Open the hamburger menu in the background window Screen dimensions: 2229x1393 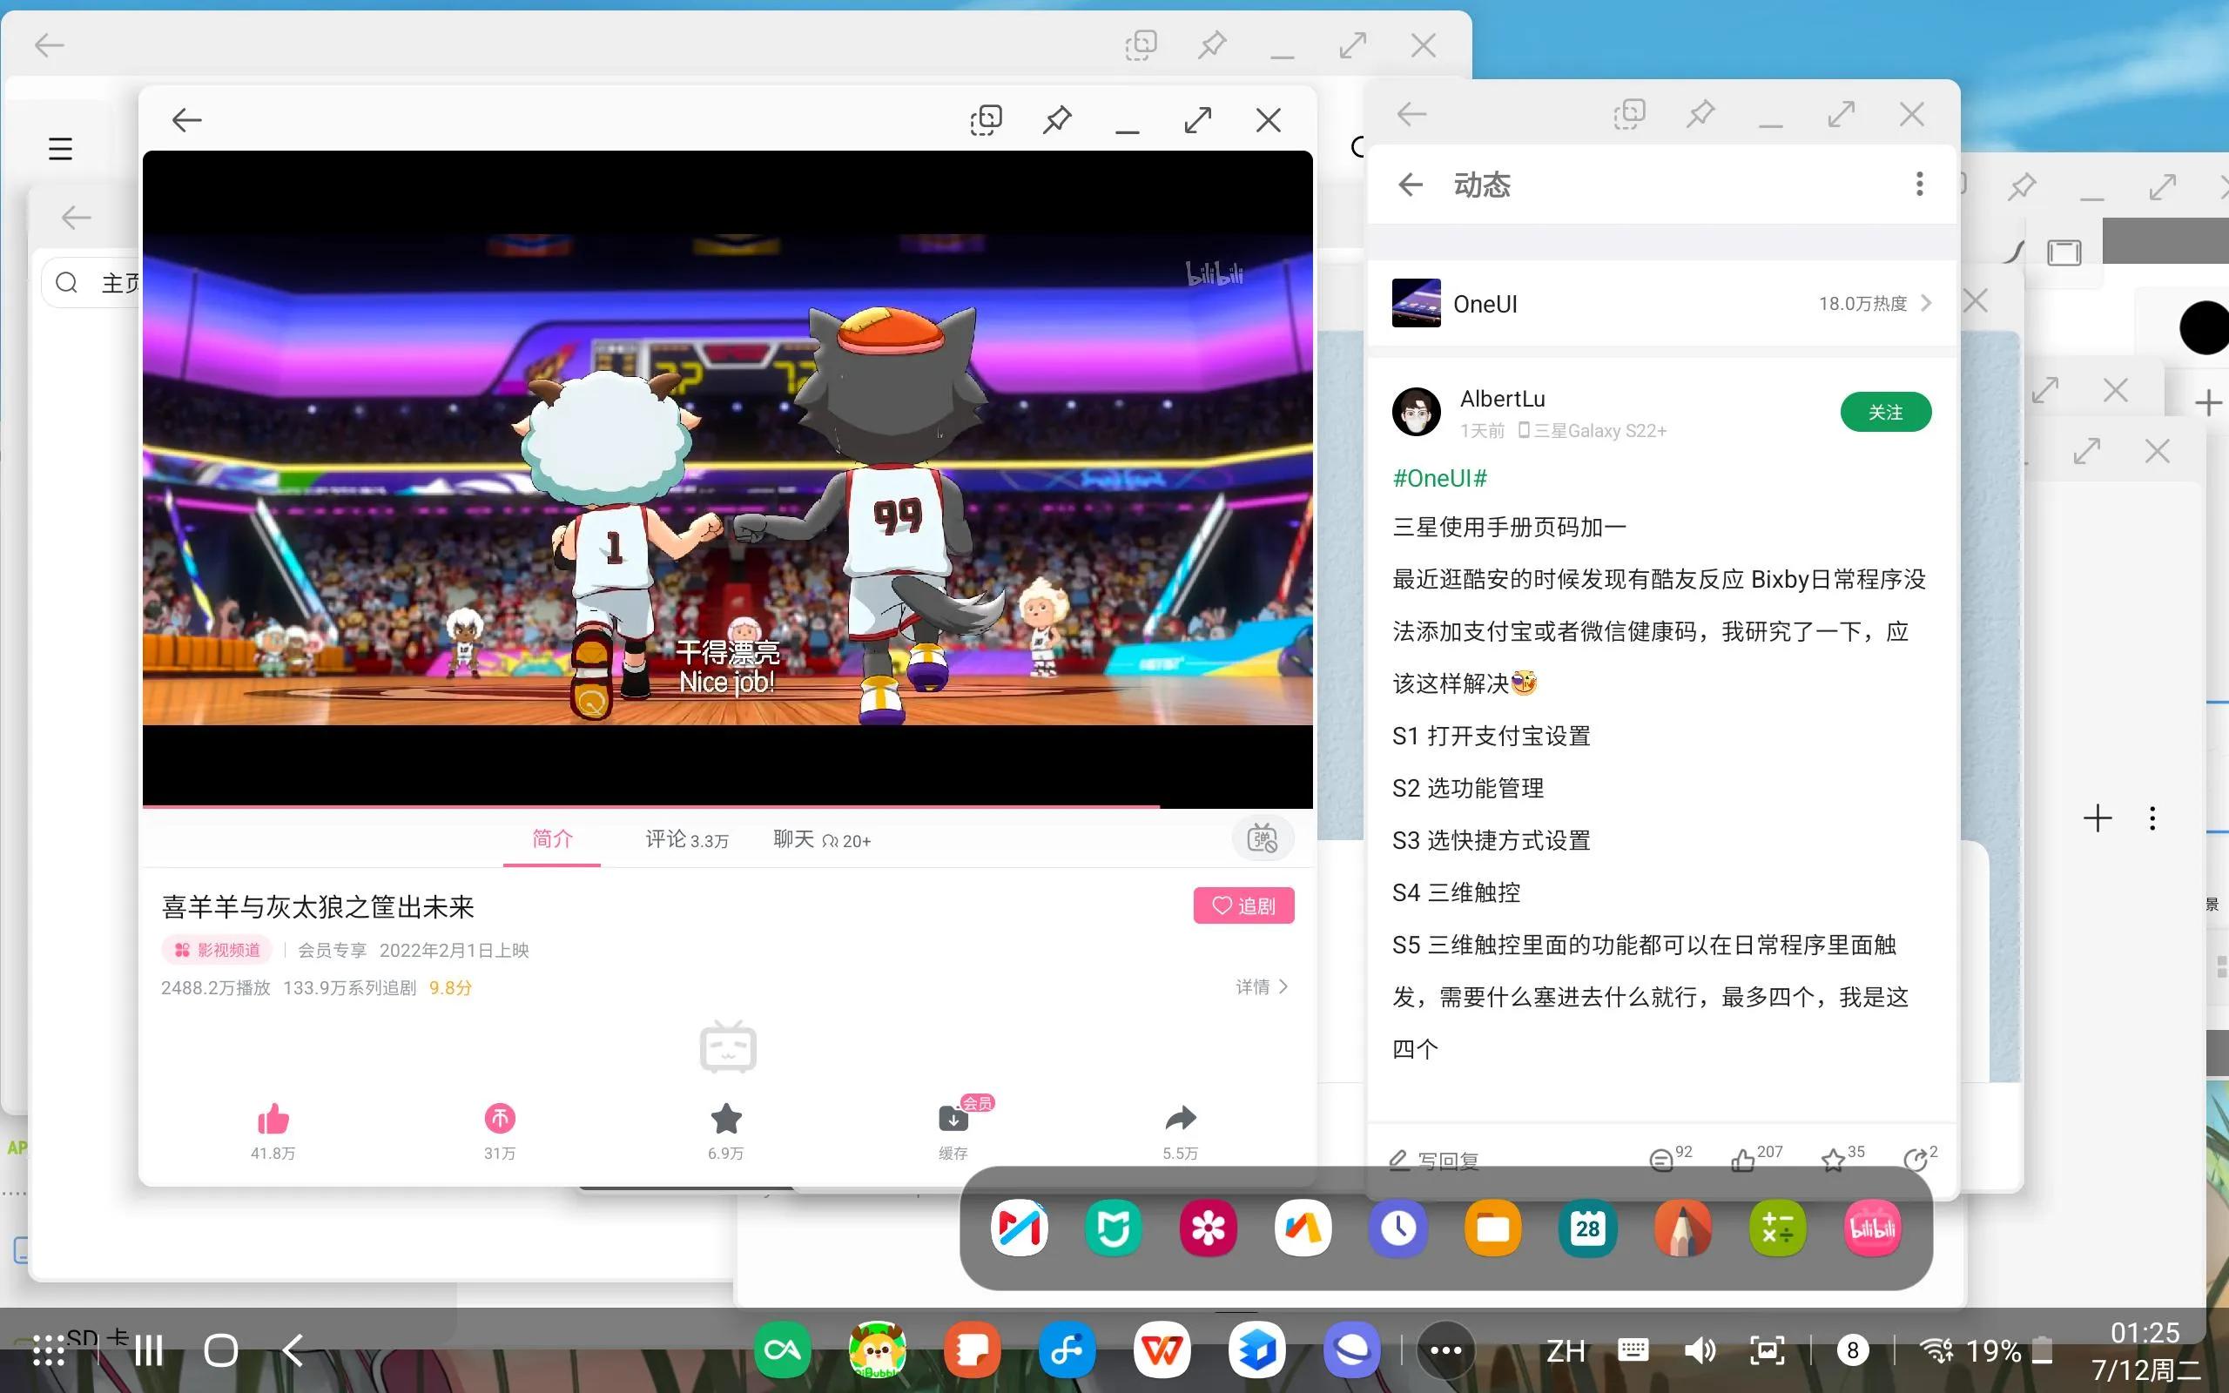tap(61, 148)
